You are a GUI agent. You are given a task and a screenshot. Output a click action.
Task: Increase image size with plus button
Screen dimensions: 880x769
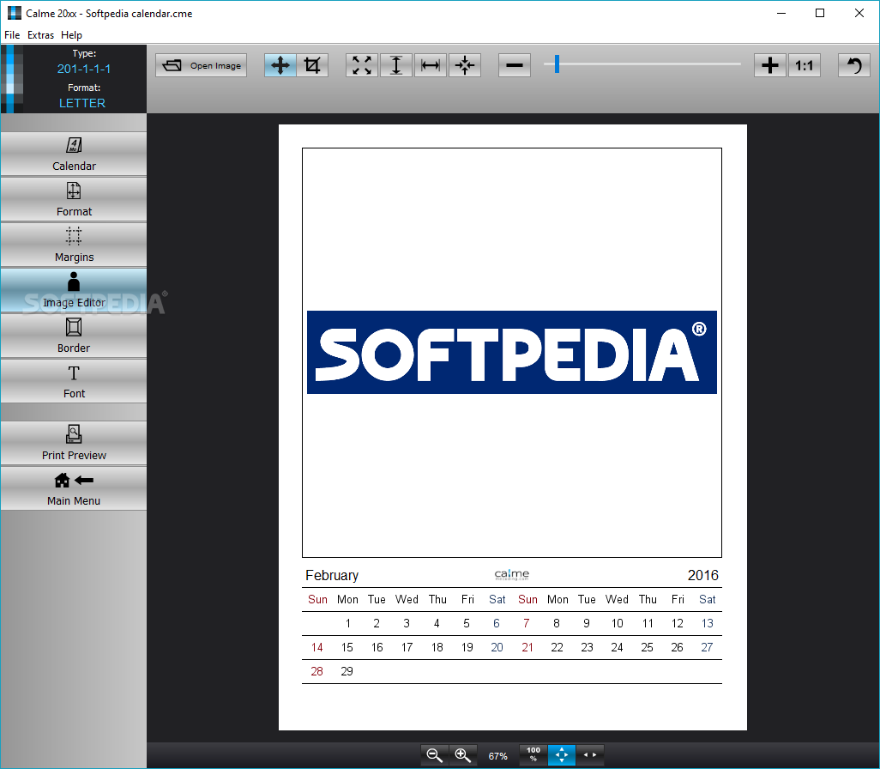pos(770,65)
